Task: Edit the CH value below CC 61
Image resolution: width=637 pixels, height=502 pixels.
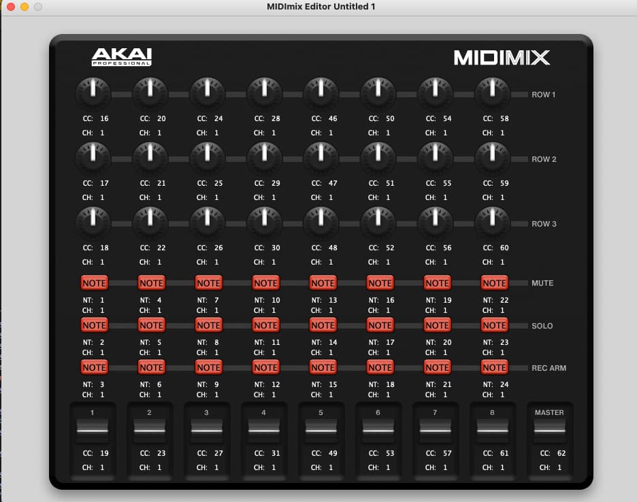Action: click(x=502, y=468)
